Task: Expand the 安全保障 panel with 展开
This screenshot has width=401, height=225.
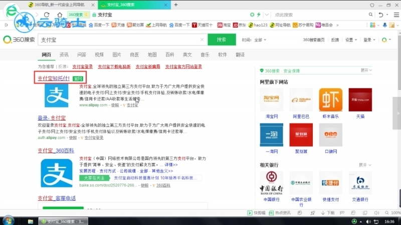Action: [366, 70]
